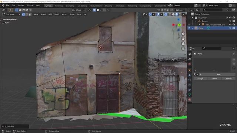The image size is (237, 133).
Task: Open the Material properties tab icon
Action: 190,99
